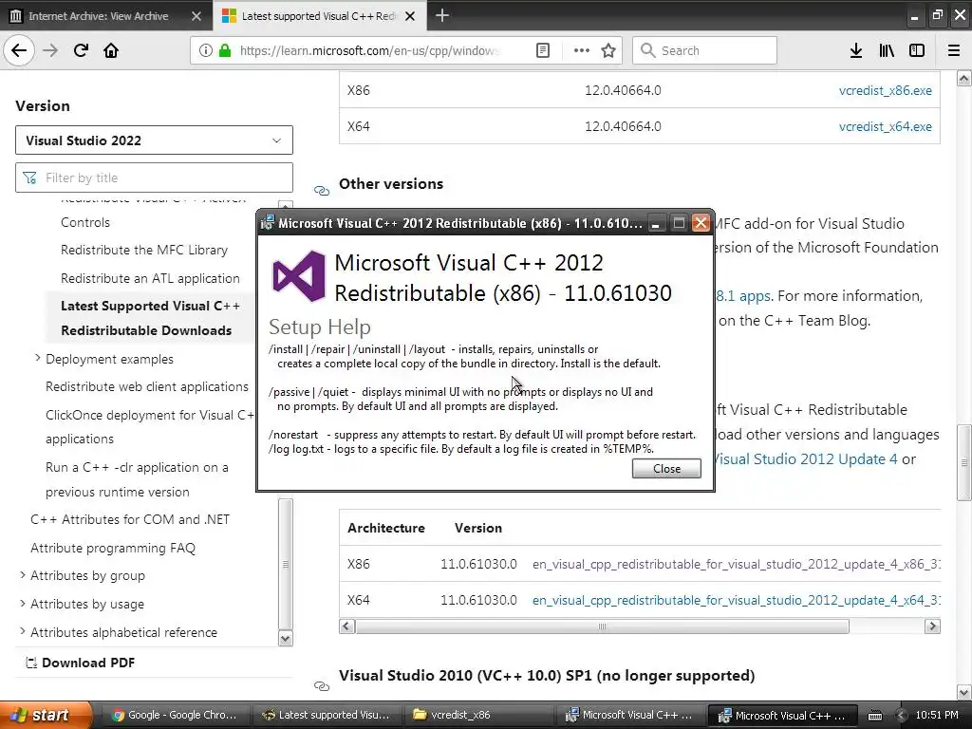Image resolution: width=972 pixels, height=729 pixels.
Task: Click the page scrollbar up arrow
Action: click(x=963, y=78)
